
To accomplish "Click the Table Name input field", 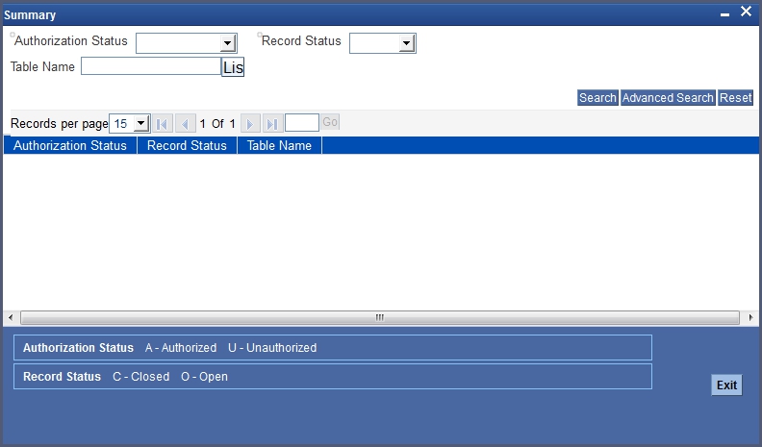I will [x=151, y=66].
